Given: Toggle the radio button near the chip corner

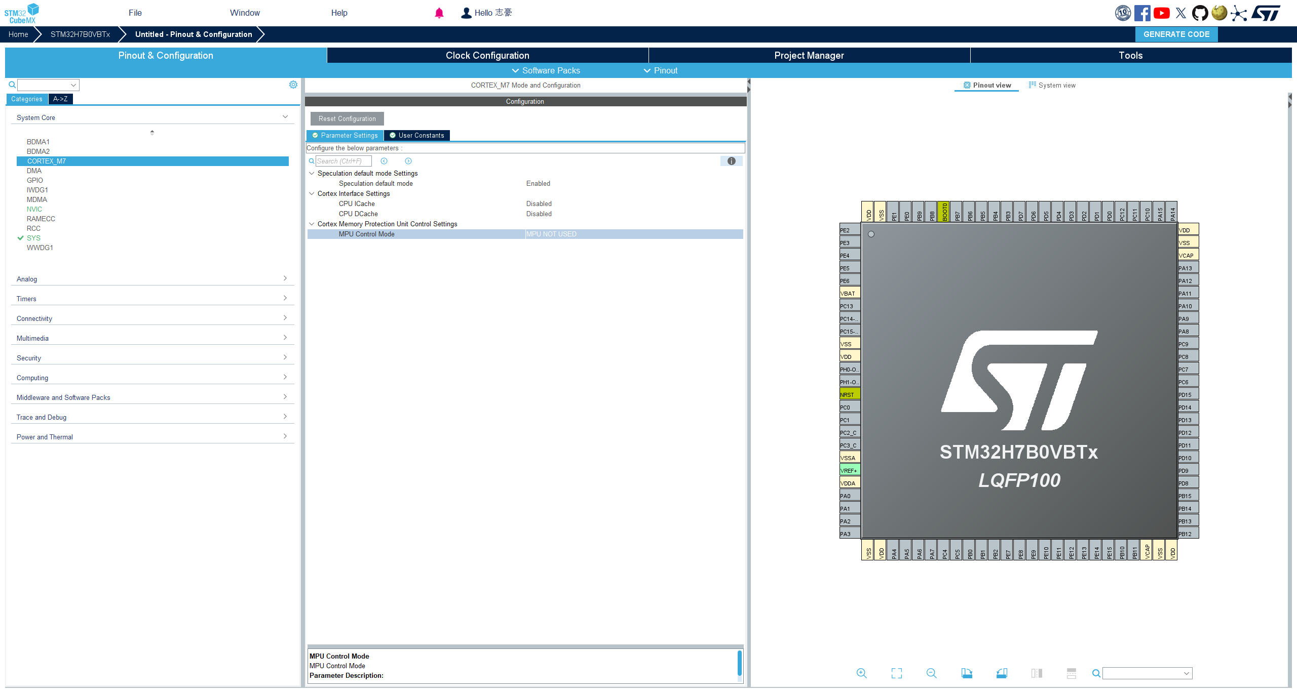Looking at the screenshot, I should click(871, 234).
